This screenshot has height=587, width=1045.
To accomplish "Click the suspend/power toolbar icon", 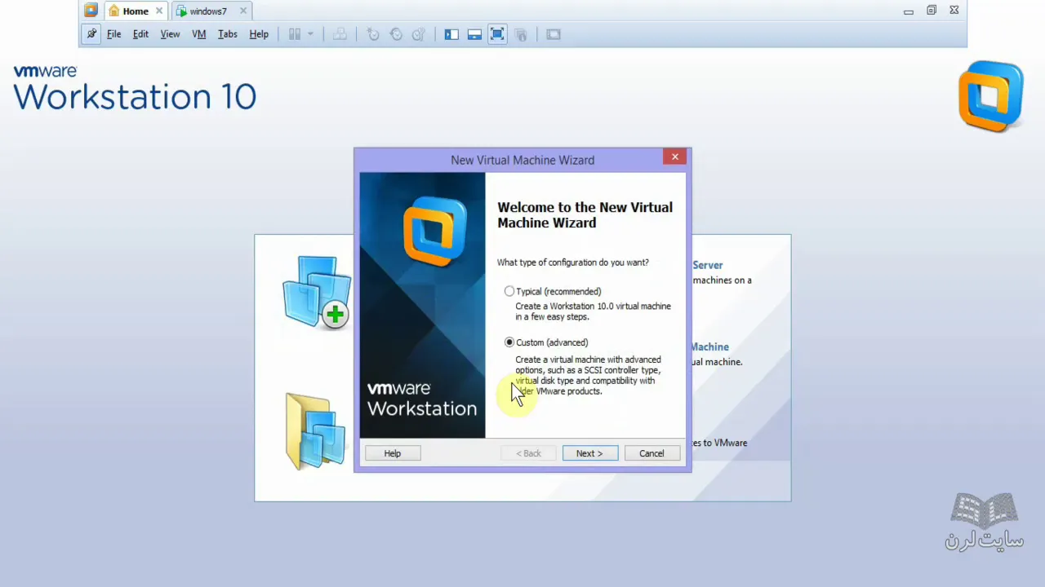I will 295,34.
